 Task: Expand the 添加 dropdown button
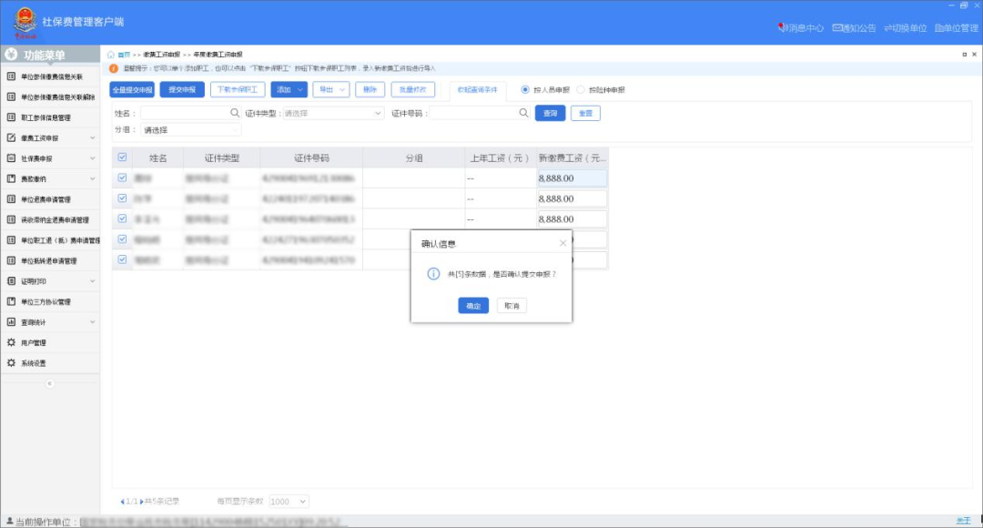[x=287, y=89]
